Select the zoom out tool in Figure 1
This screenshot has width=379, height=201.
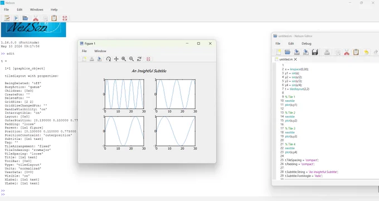[x=132, y=59]
